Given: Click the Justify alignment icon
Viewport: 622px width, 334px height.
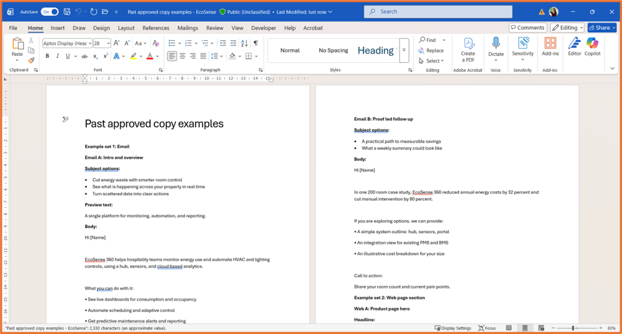Looking at the screenshot, I should 203,56.
